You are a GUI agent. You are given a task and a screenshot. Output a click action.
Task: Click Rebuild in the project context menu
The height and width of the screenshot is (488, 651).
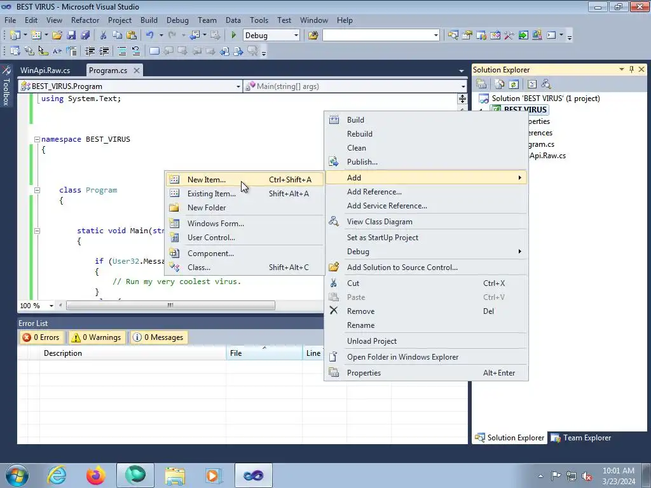pyautogui.click(x=426, y=134)
